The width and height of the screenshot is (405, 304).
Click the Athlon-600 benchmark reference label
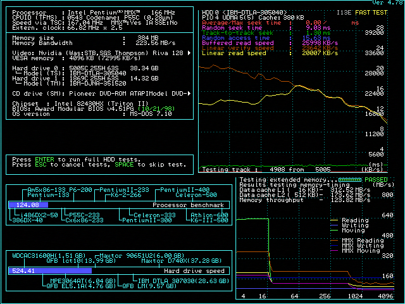tap(209, 215)
